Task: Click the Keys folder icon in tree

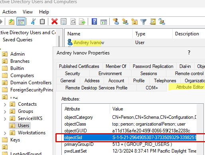Action: coord(5,140)
